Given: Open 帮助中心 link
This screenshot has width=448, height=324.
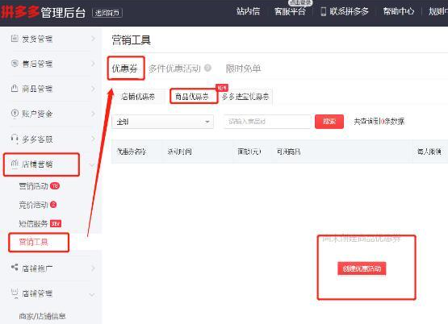Looking at the screenshot, I should (399, 11).
